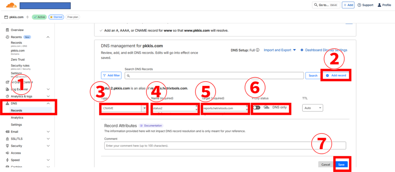Save the DNS record
The height and width of the screenshot is (172, 395).
click(341, 165)
